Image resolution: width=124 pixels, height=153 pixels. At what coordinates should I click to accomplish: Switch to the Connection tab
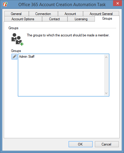click(x=43, y=14)
